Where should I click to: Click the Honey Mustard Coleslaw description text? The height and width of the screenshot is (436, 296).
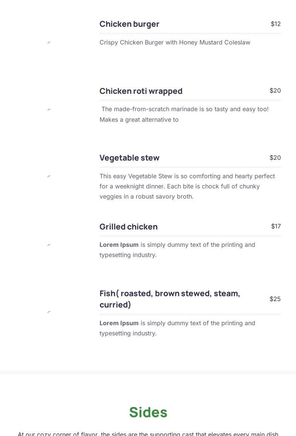point(175,43)
